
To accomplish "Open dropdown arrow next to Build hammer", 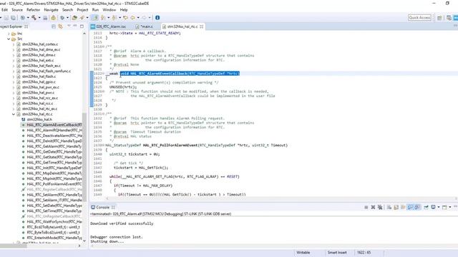I will tap(39, 18).
